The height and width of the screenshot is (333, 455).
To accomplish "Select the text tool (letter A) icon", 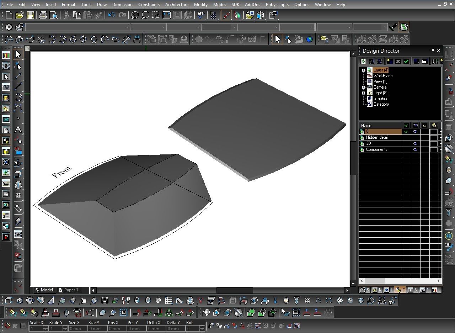I will [x=18, y=130].
